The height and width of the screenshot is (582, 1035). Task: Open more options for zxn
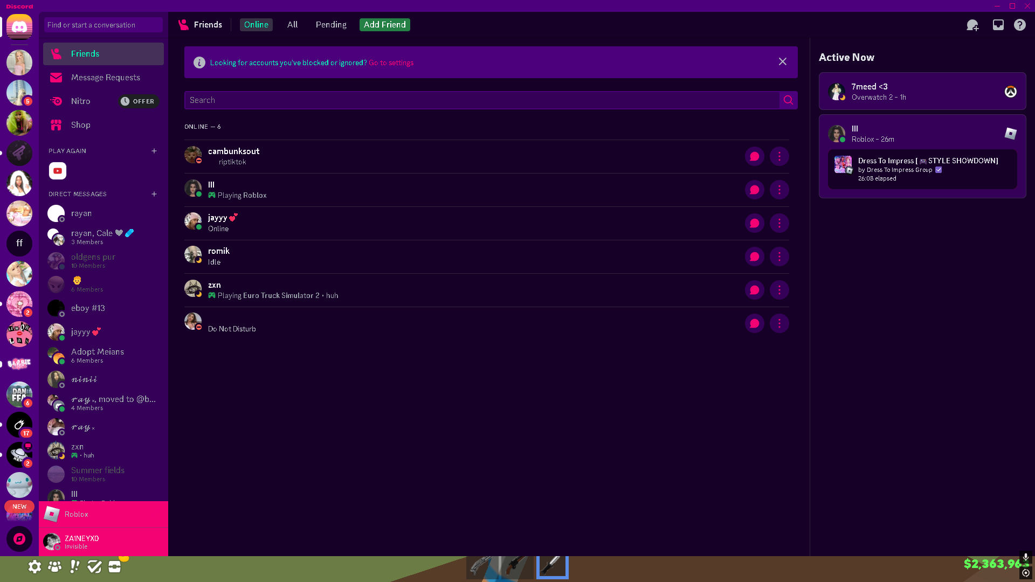779,290
